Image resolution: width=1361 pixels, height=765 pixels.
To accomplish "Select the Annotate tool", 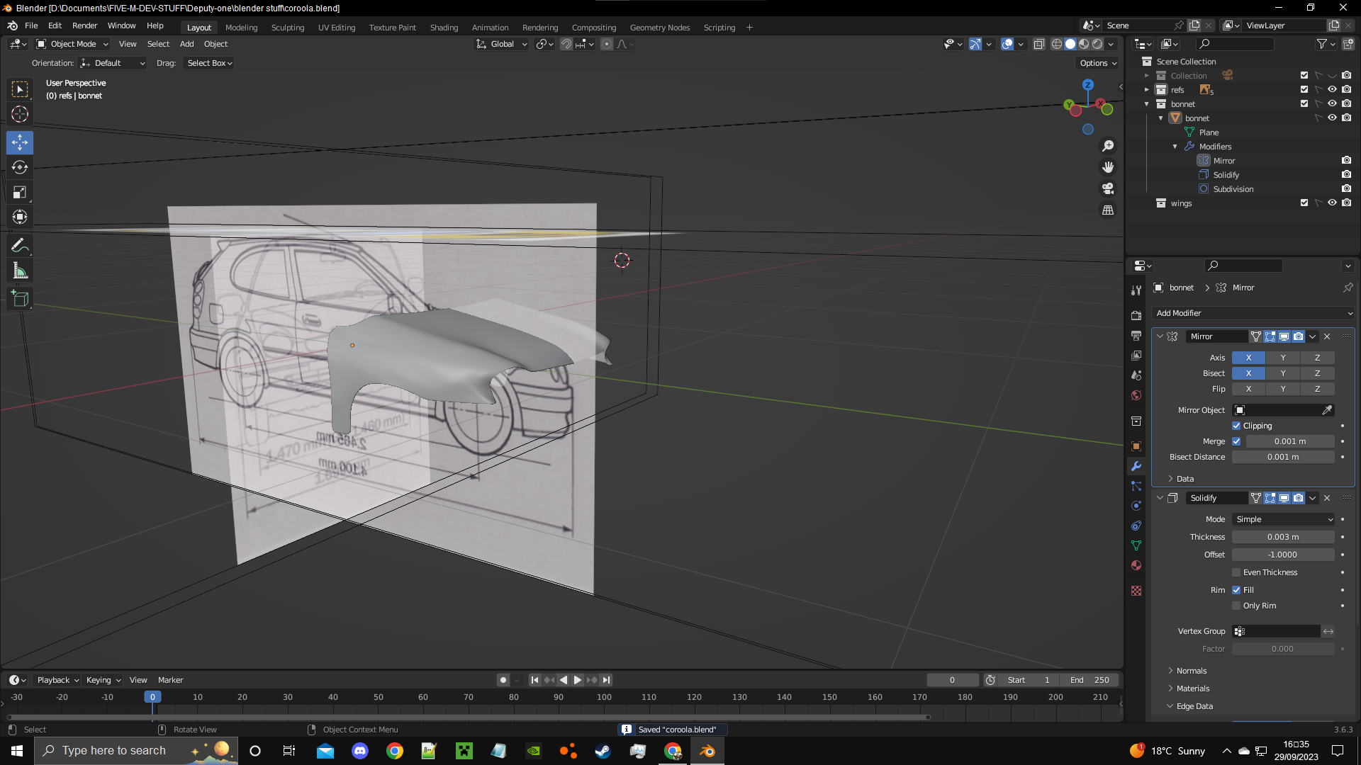I will coord(20,246).
